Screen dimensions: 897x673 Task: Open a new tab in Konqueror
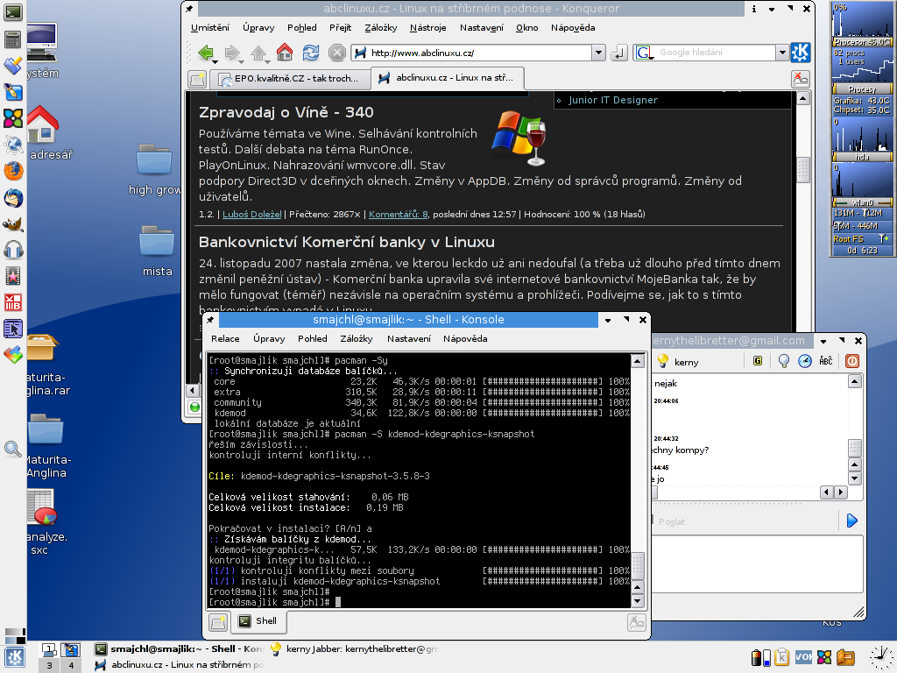tap(197, 79)
